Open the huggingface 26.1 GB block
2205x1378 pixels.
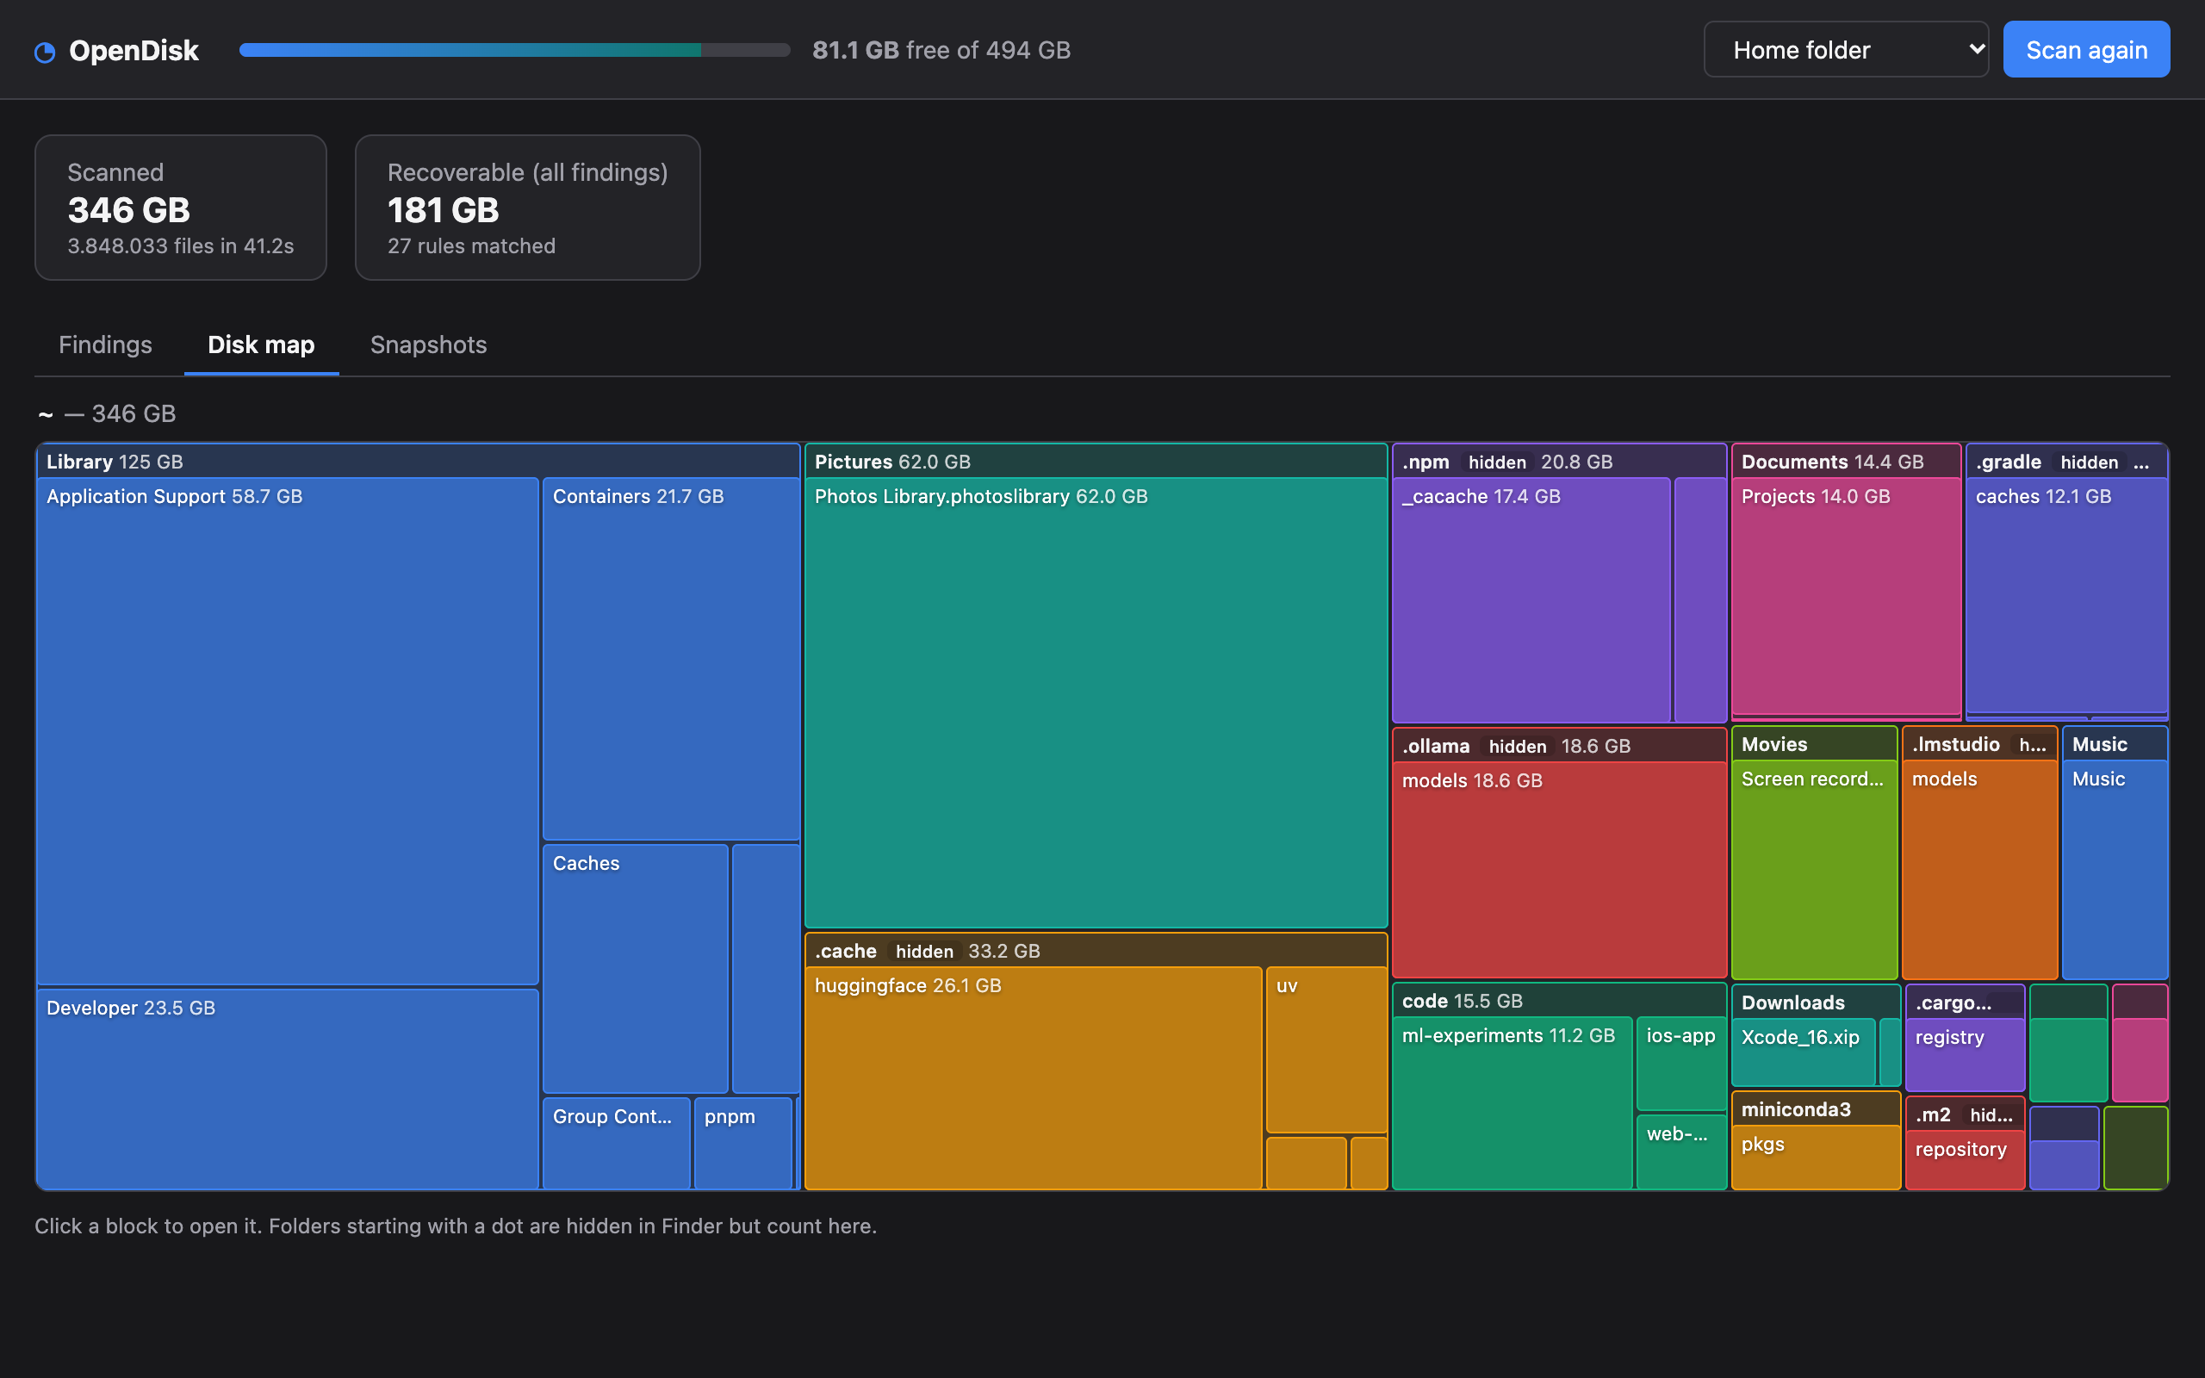coord(1034,1077)
